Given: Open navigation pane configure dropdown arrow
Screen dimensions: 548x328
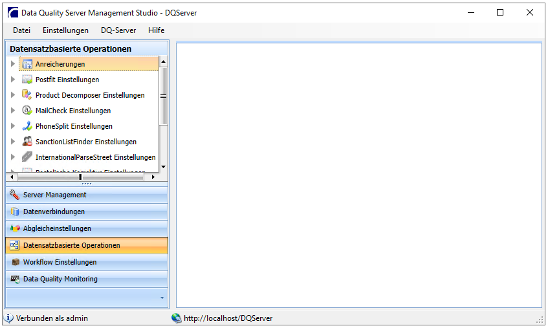Looking at the screenshot, I should click(x=162, y=298).
